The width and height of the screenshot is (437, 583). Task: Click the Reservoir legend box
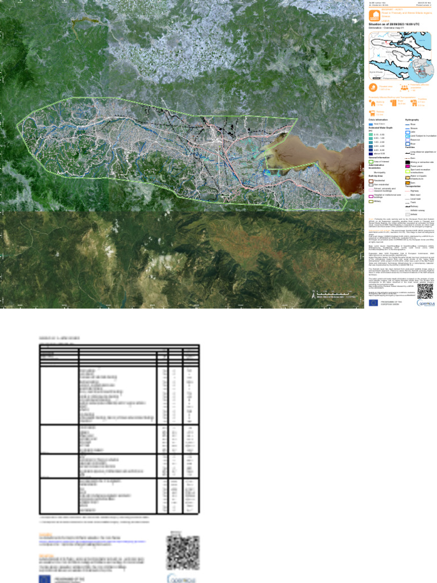(407, 140)
